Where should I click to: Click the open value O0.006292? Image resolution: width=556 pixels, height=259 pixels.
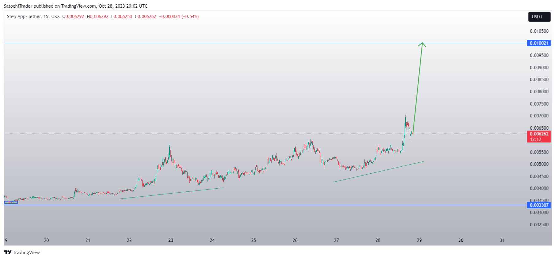pyautogui.click(x=73, y=17)
